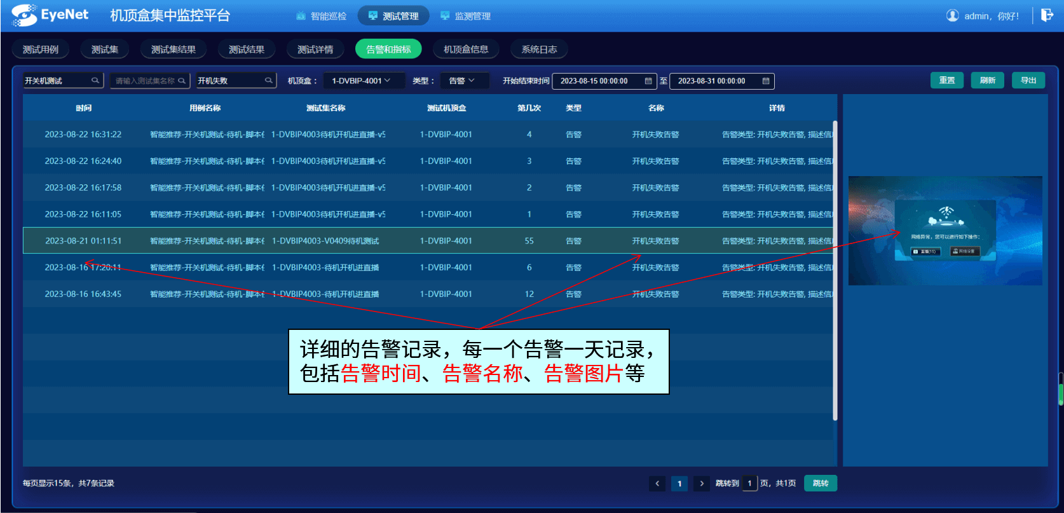This screenshot has width=1064, height=513.
Task: Click search icon in 开关机测试 field
Action: point(95,81)
